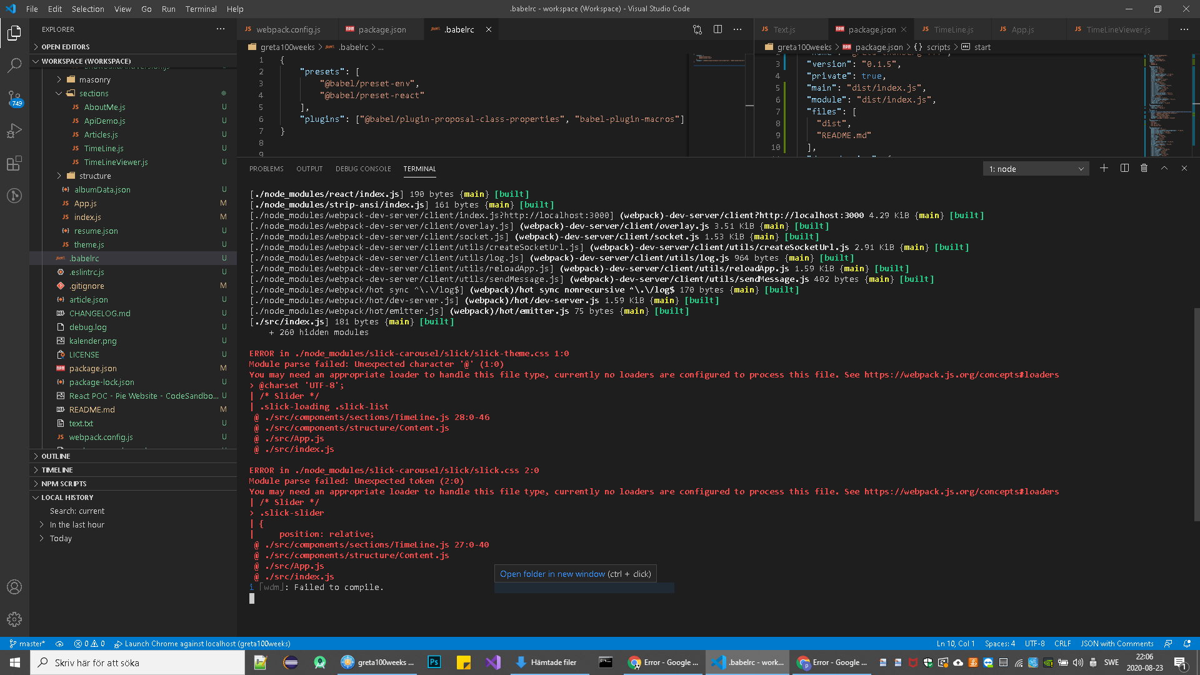
Task: Split the terminal panel
Action: pyautogui.click(x=1124, y=168)
